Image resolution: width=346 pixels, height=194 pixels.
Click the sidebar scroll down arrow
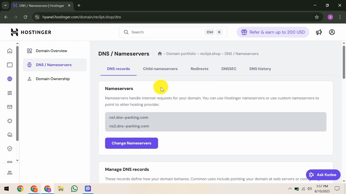click(17, 161)
